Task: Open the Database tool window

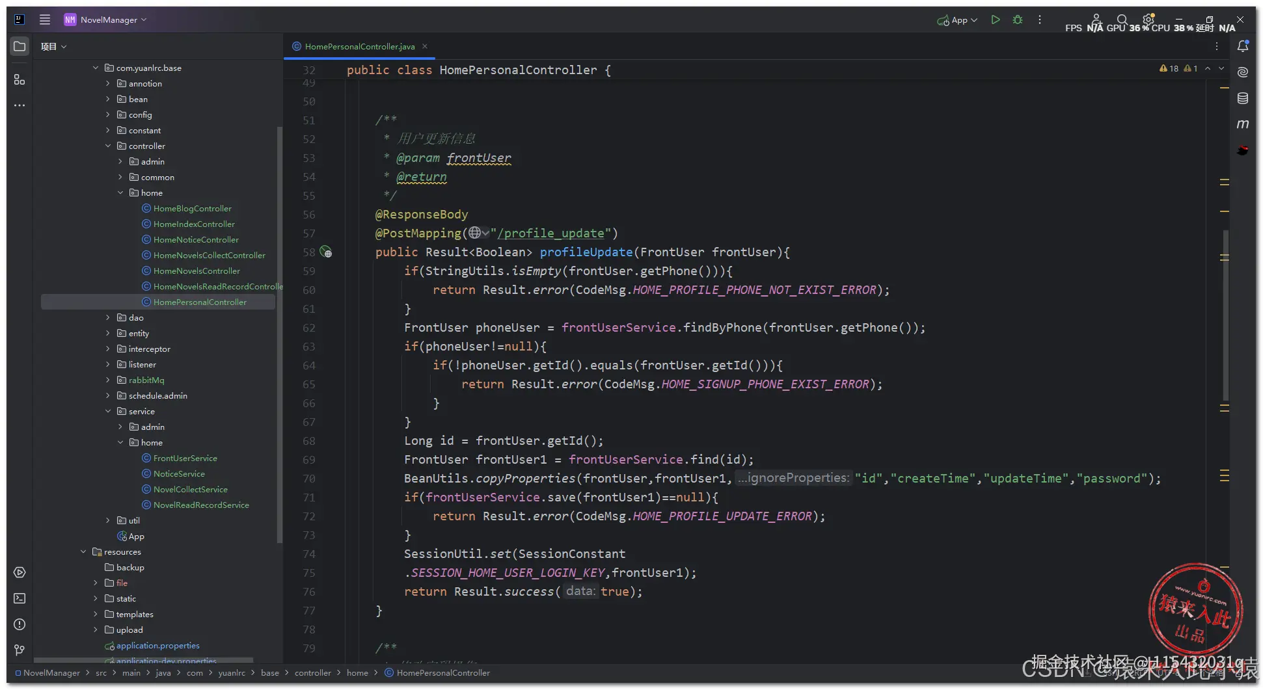Action: pyautogui.click(x=1243, y=98)
